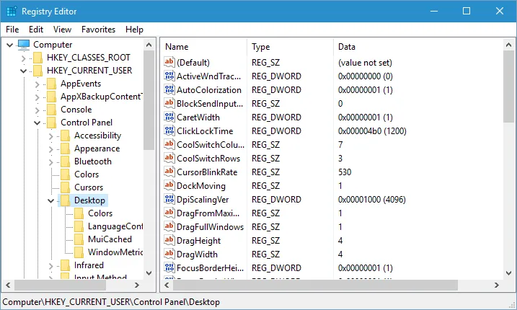The image size is (517, 310).
Task: Sort values by the Type column header
Action: point(290,47)
